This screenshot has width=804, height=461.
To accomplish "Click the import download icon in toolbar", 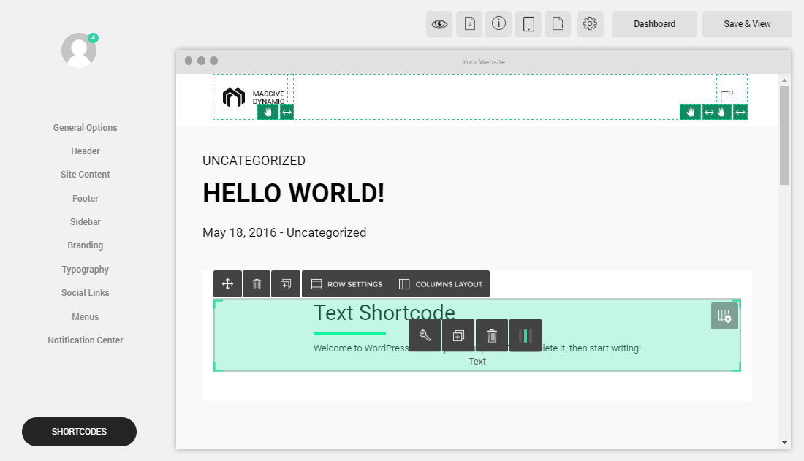I will [469, 23].
